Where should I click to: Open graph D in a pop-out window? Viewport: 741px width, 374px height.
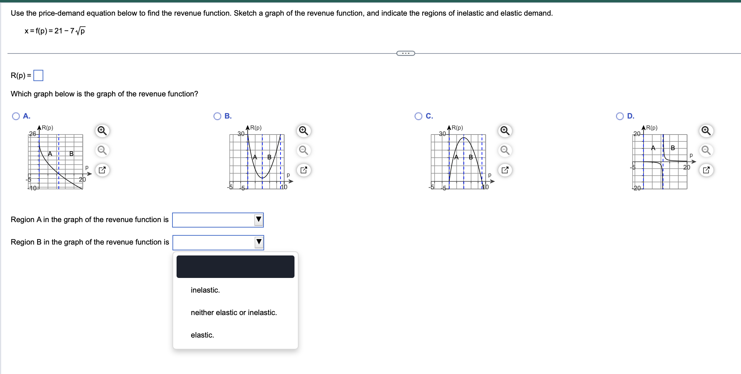[x=706, y=170]
